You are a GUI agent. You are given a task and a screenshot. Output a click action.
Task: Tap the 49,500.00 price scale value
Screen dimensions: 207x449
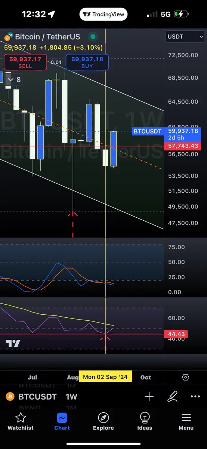183,206
